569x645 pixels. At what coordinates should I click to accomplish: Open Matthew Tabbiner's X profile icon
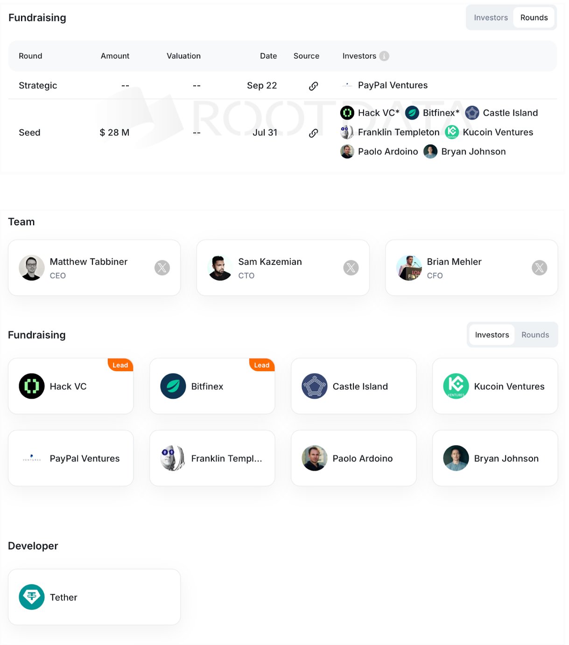(162, 268)
